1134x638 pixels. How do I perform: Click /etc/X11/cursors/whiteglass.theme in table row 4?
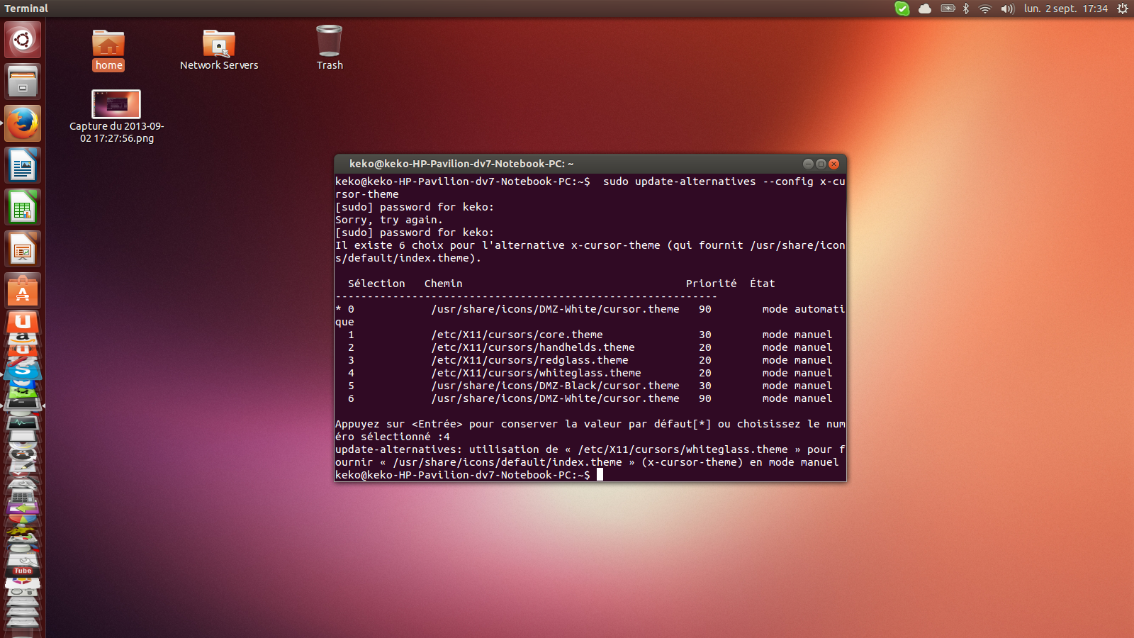point(537,373)
